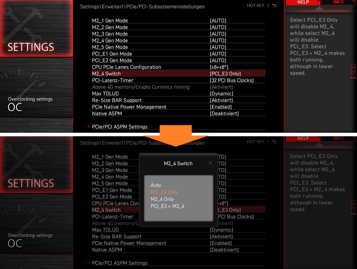Open the OC gauge tile in lower screen
Image resolution: width=357 pixels, height=269 pixels.
pyautogui.click(x=36, y=224)
